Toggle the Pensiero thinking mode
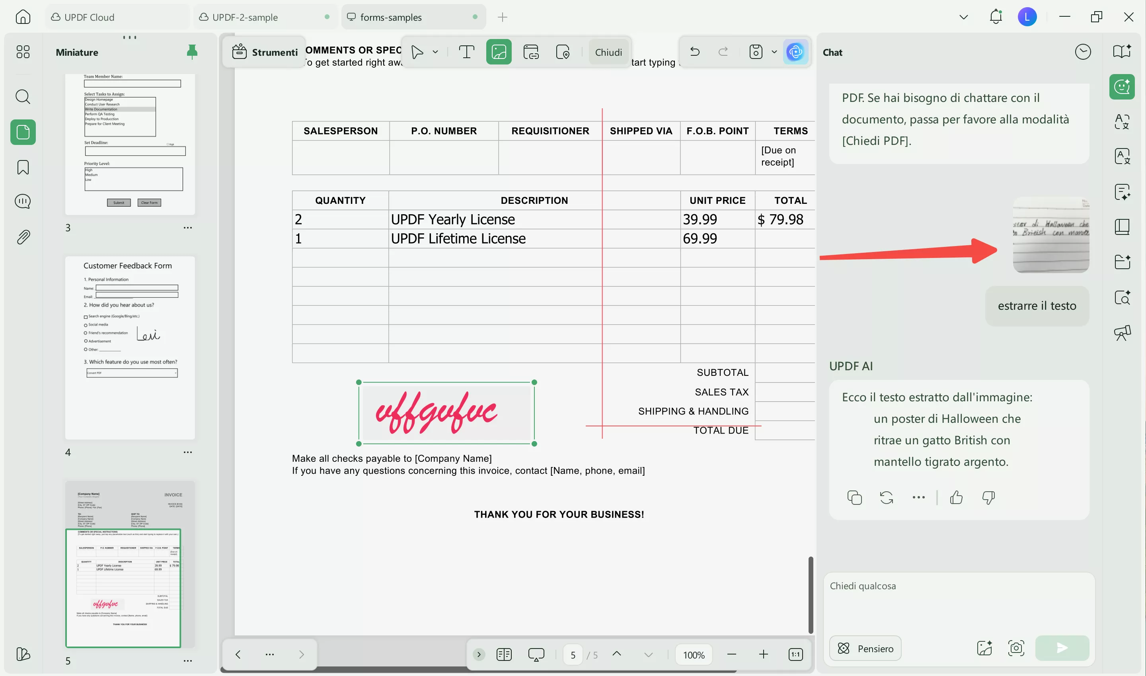Screen dimensions: 1146x676 [x=865, y=648]
